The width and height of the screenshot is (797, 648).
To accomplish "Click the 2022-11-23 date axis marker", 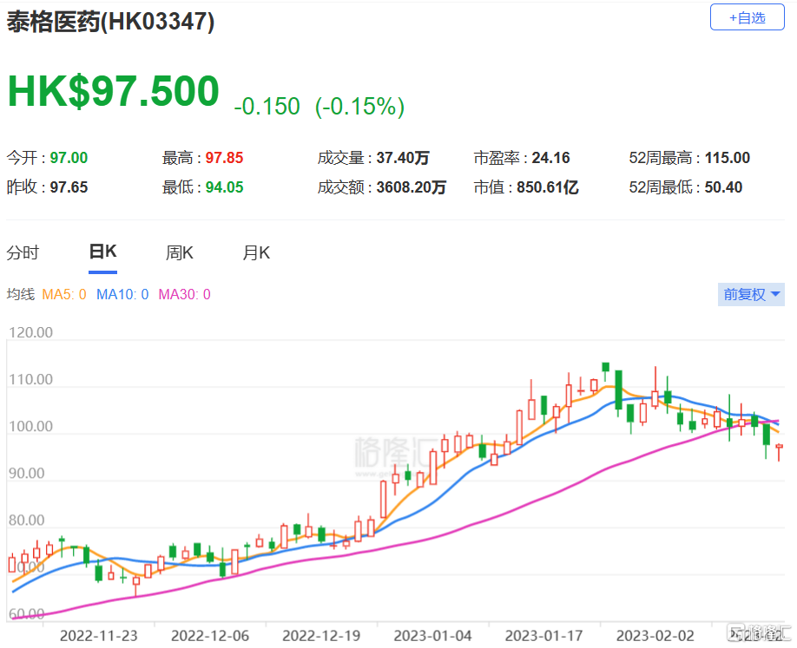I will 99,635.
